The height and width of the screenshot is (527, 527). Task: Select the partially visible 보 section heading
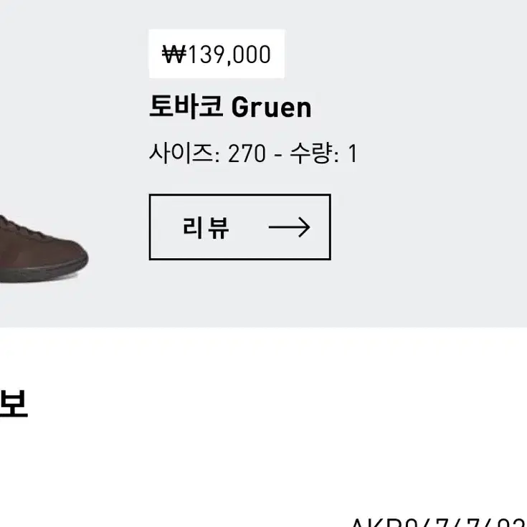pyautogui.click(x=14, y=404)
